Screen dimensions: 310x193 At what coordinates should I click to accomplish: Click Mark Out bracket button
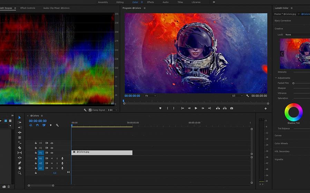tap(174, 108)
